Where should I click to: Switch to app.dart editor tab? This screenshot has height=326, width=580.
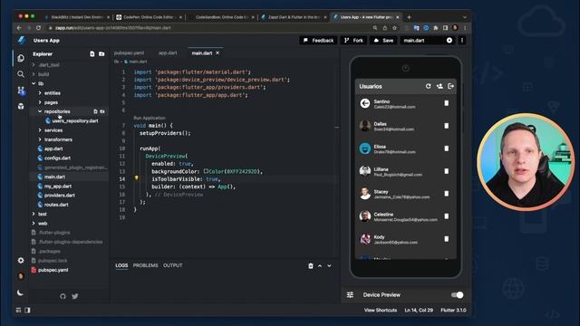pyautogui.click(x=168, y=53)
